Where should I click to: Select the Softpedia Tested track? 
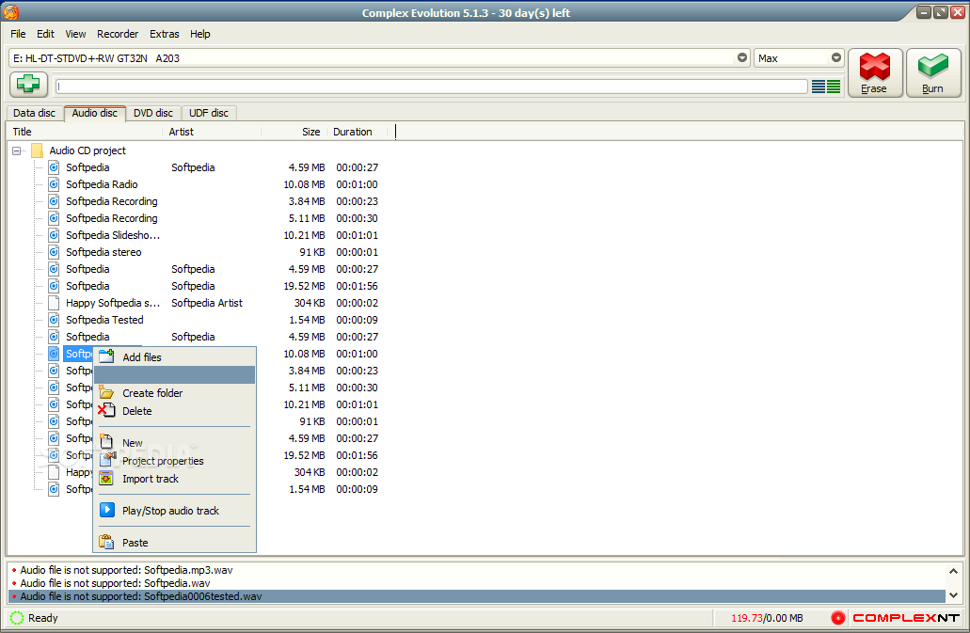104,320
